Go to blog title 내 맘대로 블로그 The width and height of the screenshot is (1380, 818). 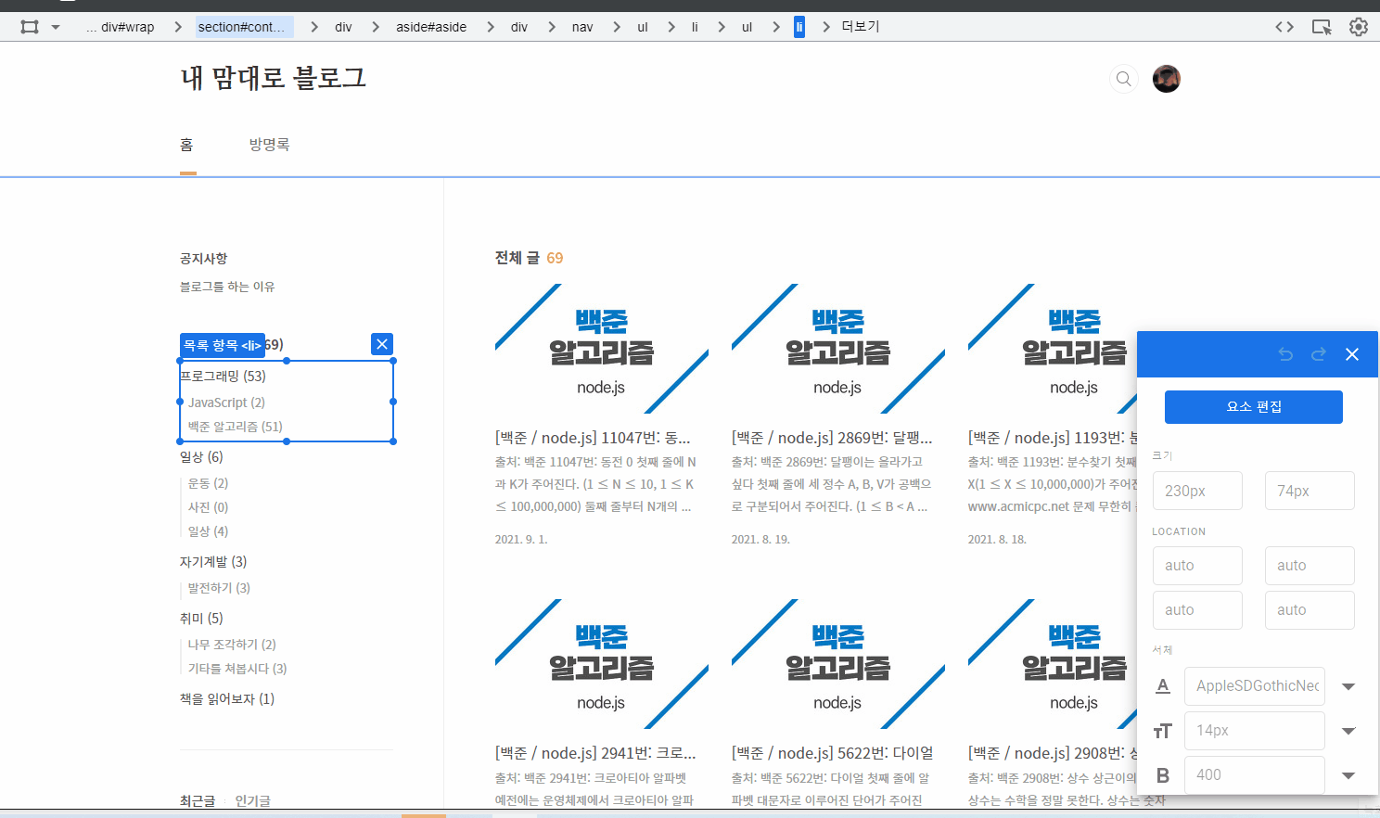pos(274,78)
